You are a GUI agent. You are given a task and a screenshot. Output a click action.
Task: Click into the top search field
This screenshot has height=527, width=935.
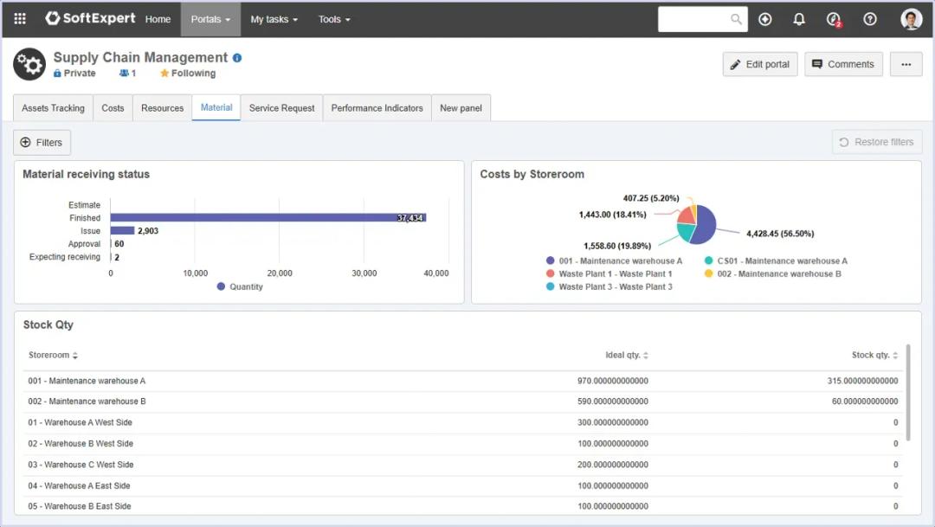(694, 19)
